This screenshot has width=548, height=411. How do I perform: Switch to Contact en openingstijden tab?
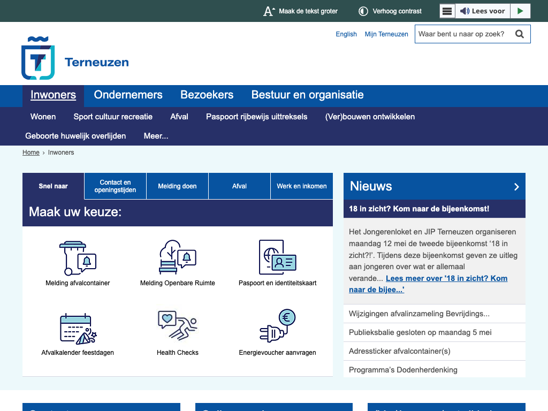click(x=115, y=186)
